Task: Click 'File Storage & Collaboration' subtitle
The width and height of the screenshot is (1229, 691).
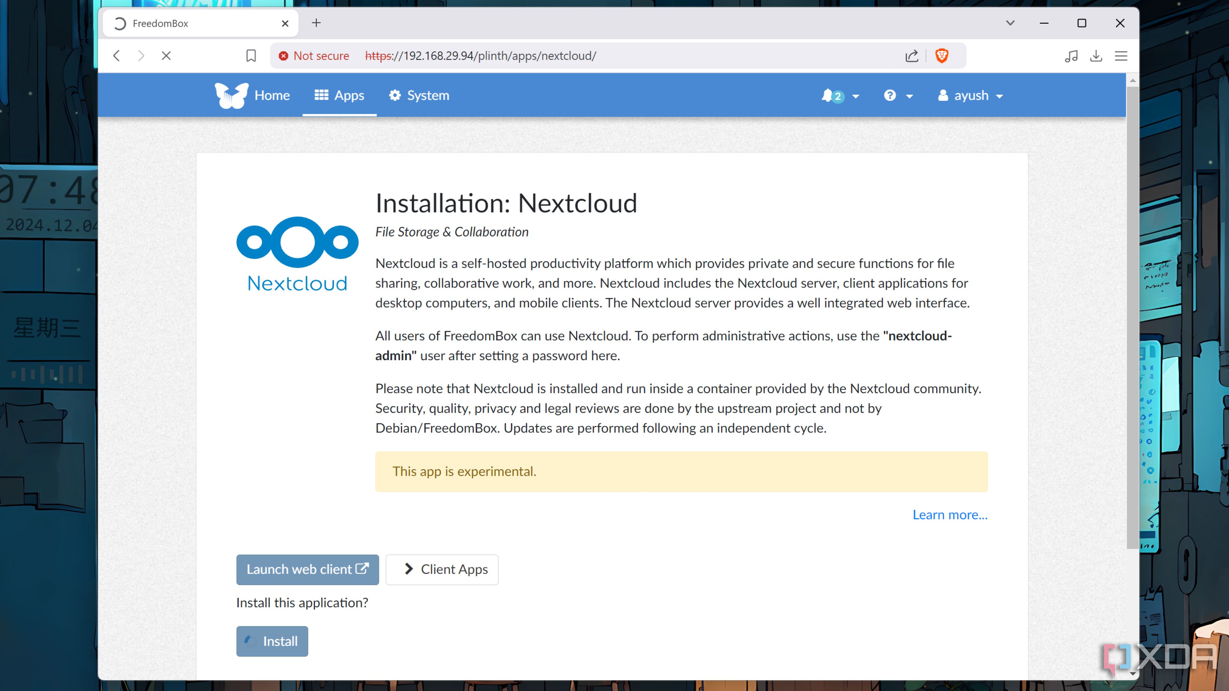Action: tap(452, 232)
